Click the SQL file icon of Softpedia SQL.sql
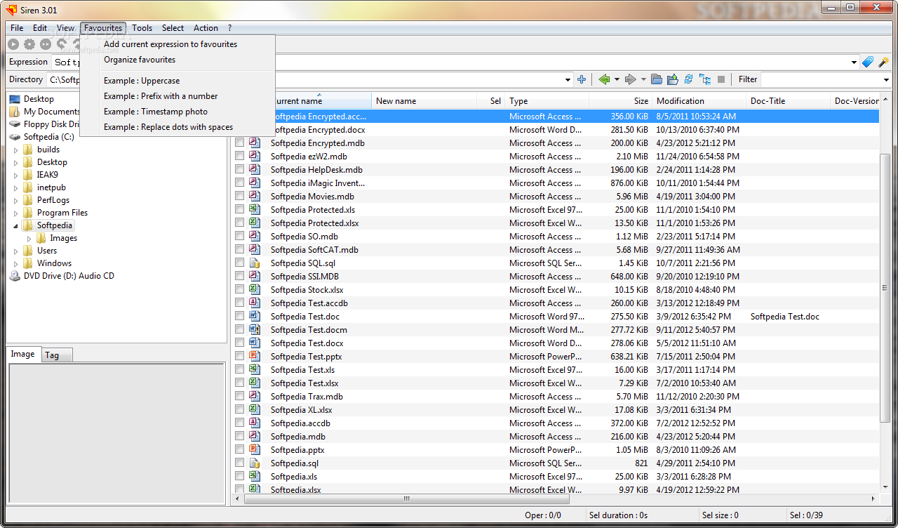 pos(255,263)
